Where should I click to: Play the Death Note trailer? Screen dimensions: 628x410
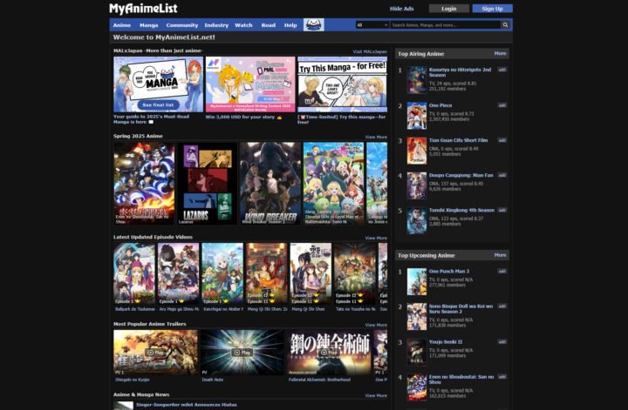tap(242, 353)
